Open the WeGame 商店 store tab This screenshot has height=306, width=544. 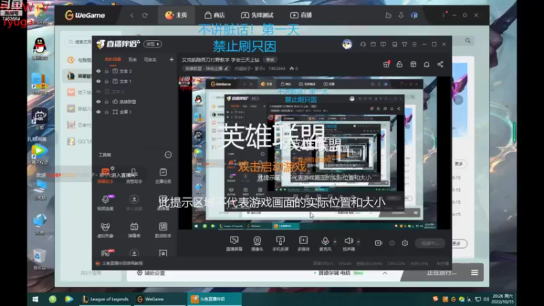(x=214, y=15)
